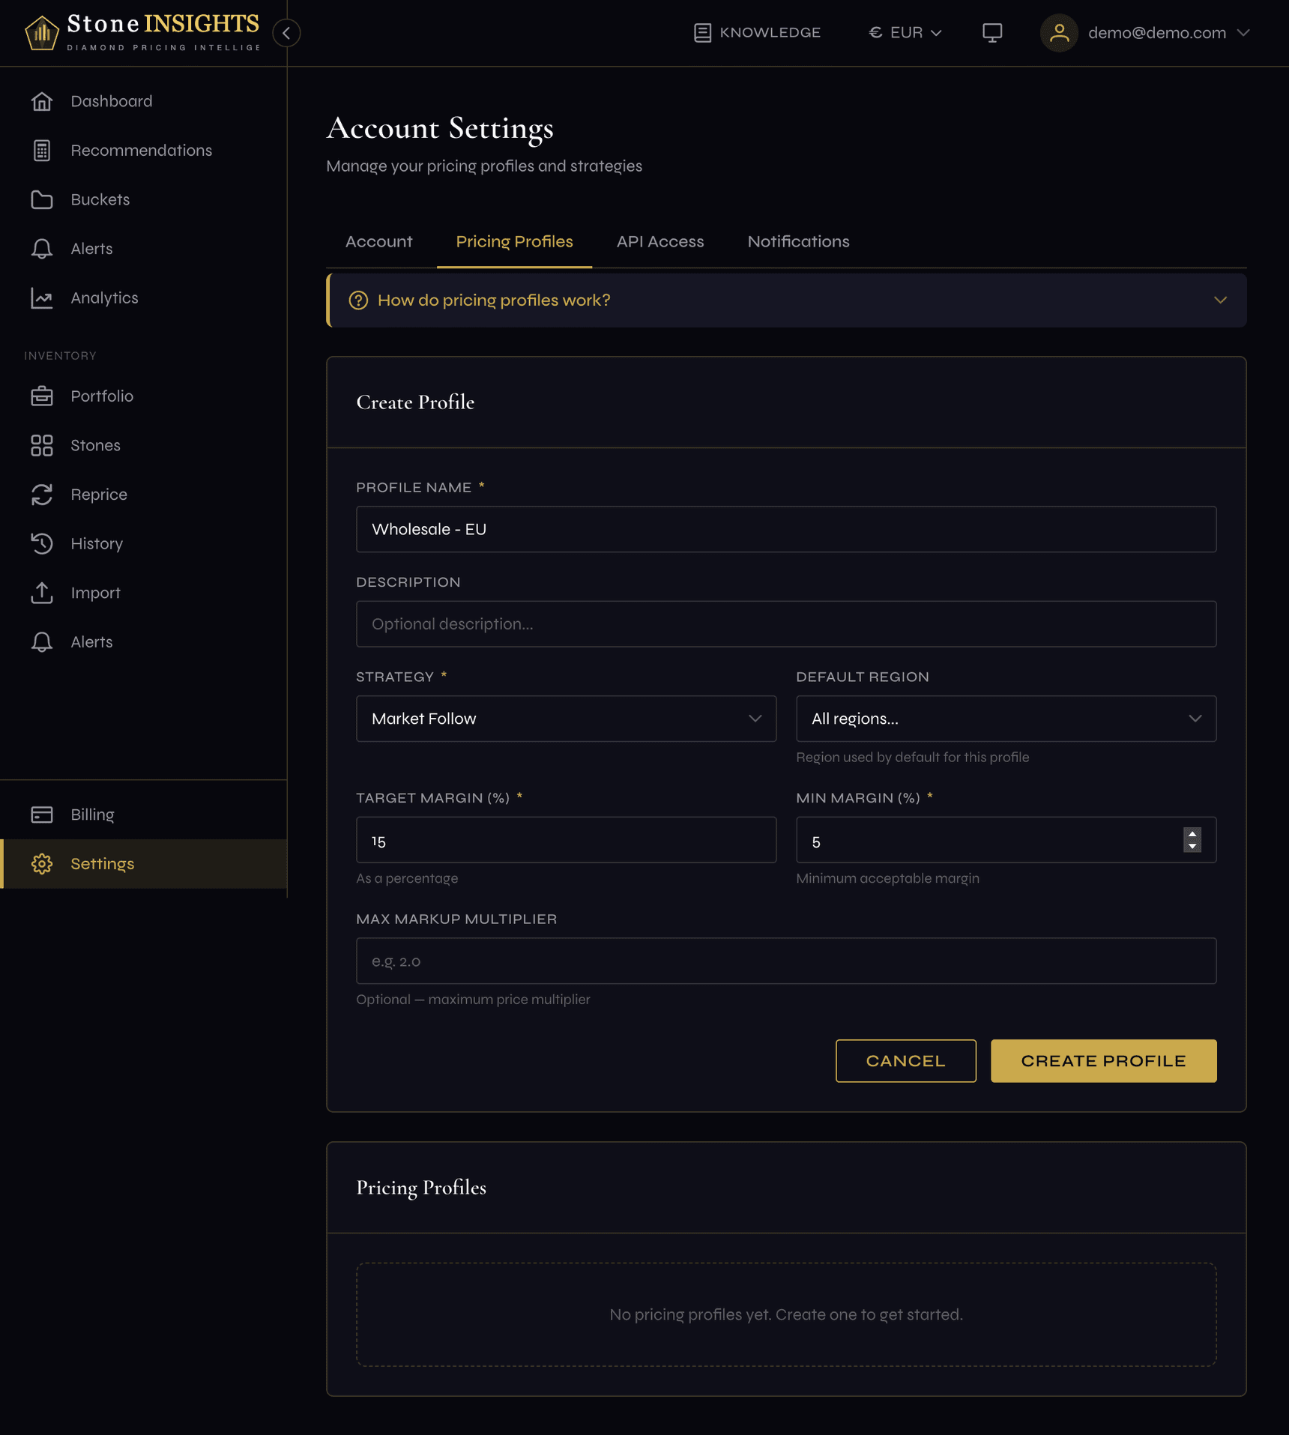Viewport: 1289px width, 1435px height.
Task: Browse the Stones inventory
Action: (x=95, y=445)
